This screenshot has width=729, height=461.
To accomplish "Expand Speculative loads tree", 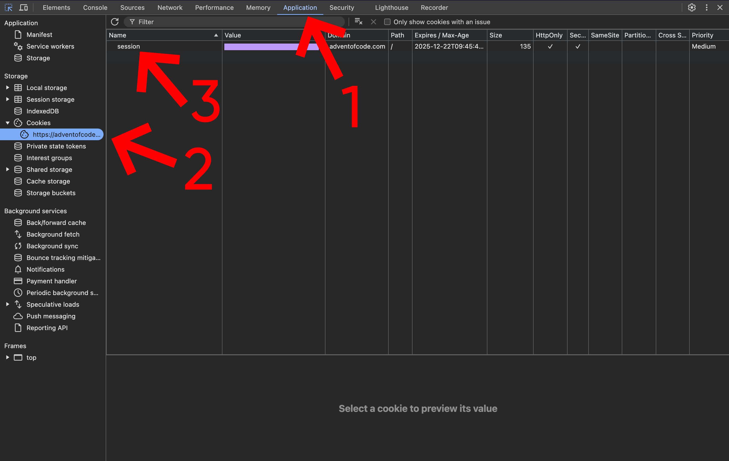I will pyautogui.click(x=8, y=304).
